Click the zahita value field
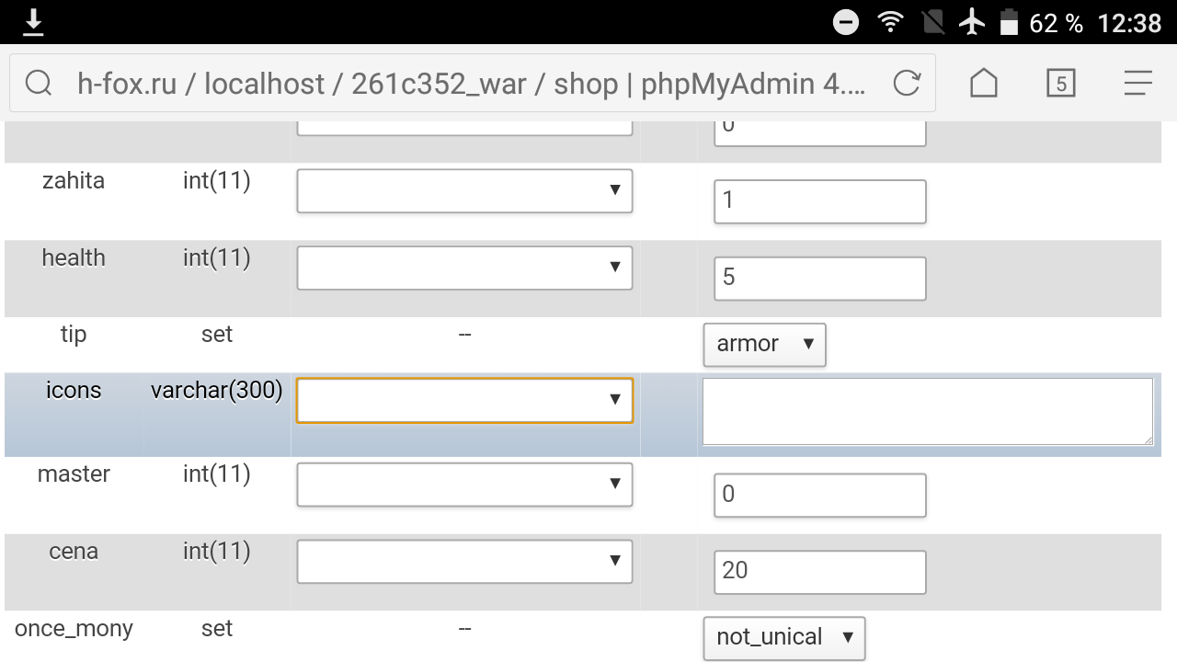Viewport: 1177px width, 662px height. (819, 201)
